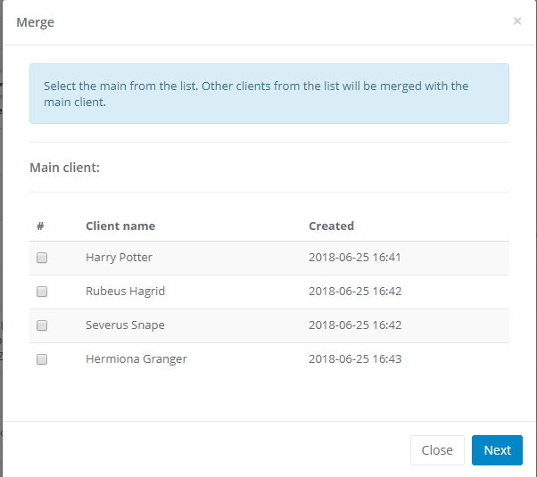Viewport: 537px width, 477px height.
Task: Check the Rubeus Hagrid checkbox
Action: (42, 292)
